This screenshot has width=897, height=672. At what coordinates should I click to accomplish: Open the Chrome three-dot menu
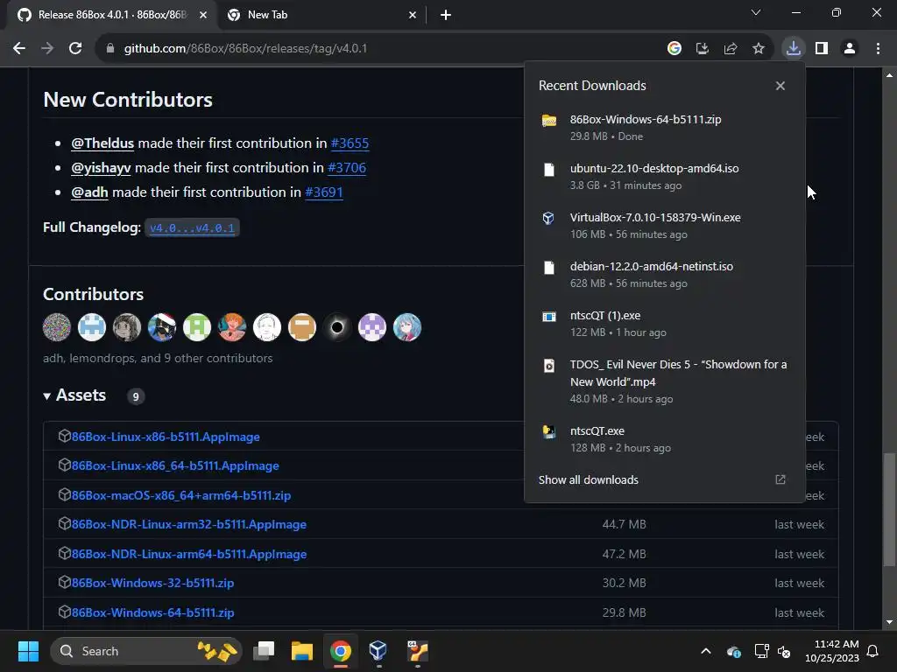878,49
